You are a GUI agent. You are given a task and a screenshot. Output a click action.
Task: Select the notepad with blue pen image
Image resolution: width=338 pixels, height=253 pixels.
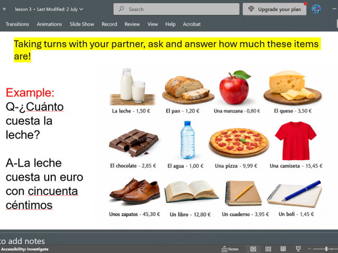tap(295, 194)
